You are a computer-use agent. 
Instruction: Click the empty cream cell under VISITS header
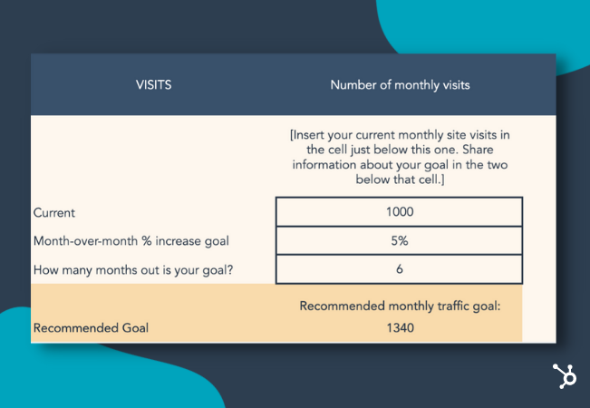click(153, 156)
